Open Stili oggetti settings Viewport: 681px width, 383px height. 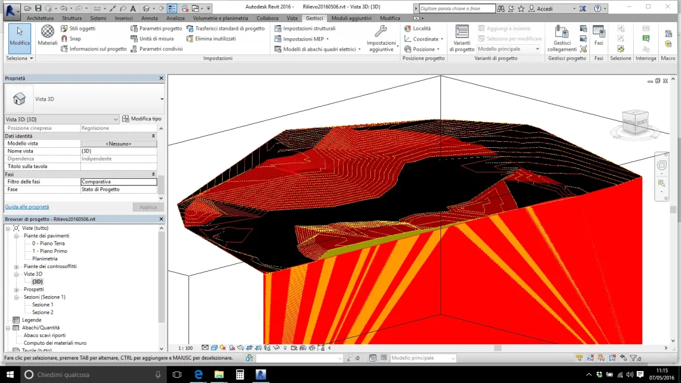coord(78,28)
